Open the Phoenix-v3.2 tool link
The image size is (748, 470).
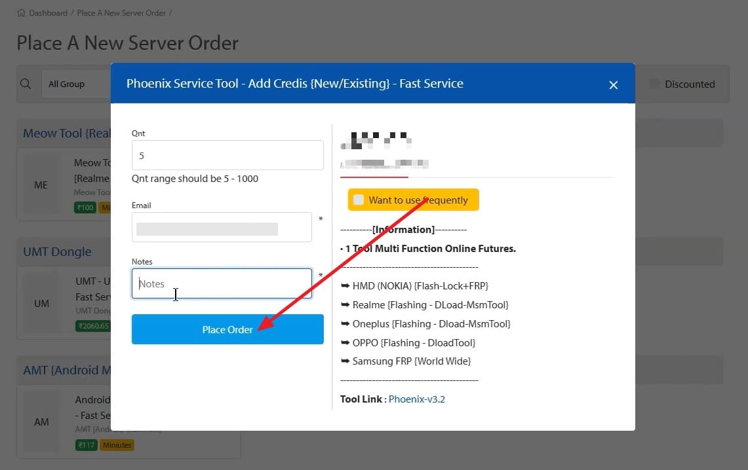(418, 399)
